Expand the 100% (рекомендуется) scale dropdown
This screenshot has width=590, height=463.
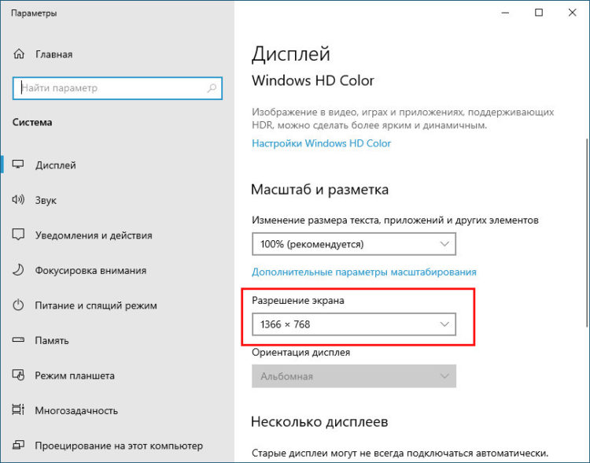coord(353,244)
